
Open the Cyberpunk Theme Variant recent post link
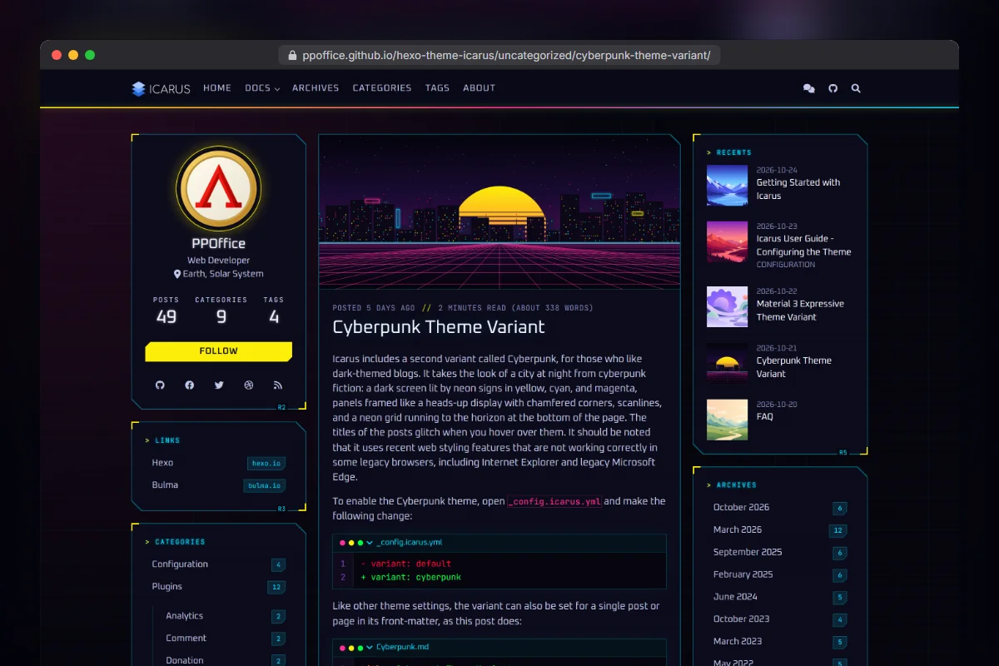793,367
